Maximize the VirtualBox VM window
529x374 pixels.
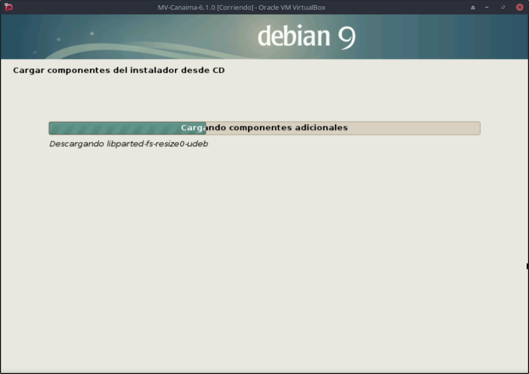[503, 8]
